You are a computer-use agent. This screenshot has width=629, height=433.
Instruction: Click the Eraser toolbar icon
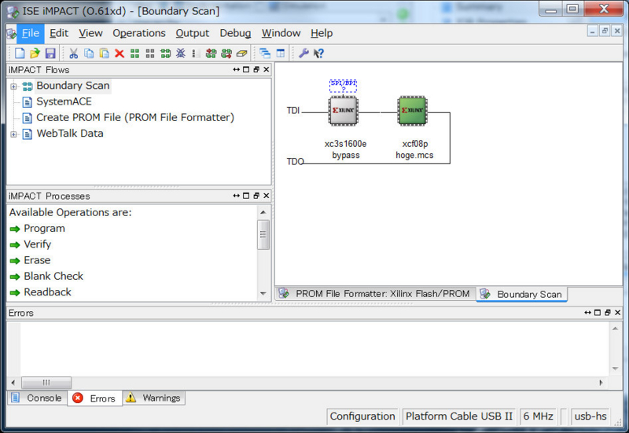241,53
